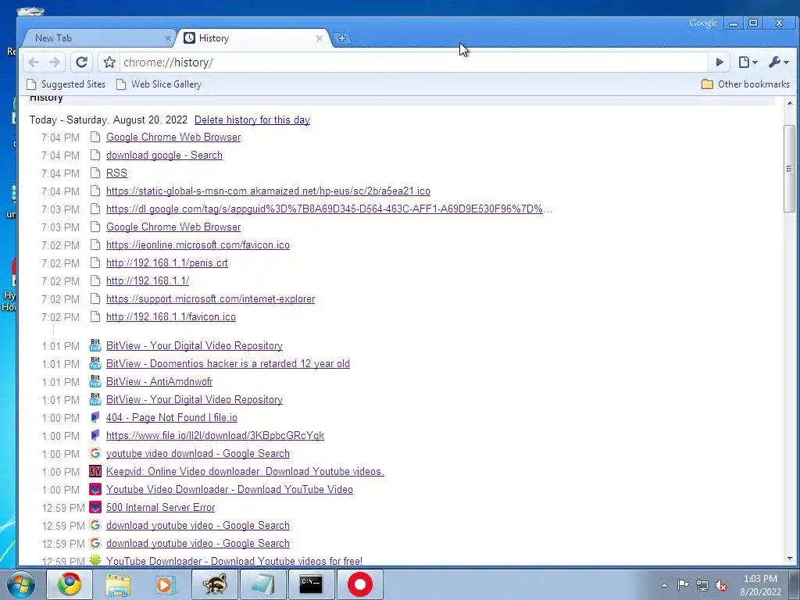Open support.microsoft.com internet-explorer link
The height and width of the screenshot is (600, 800).
(x=210, y=299)
